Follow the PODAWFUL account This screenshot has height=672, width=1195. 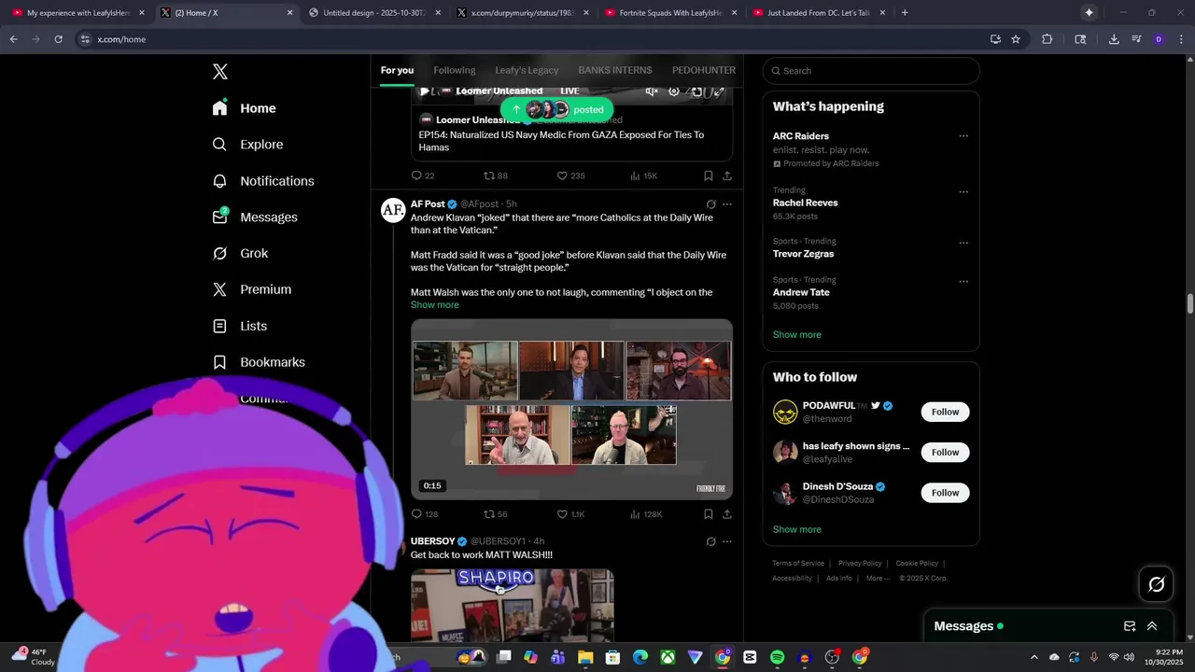coord(945,412)
